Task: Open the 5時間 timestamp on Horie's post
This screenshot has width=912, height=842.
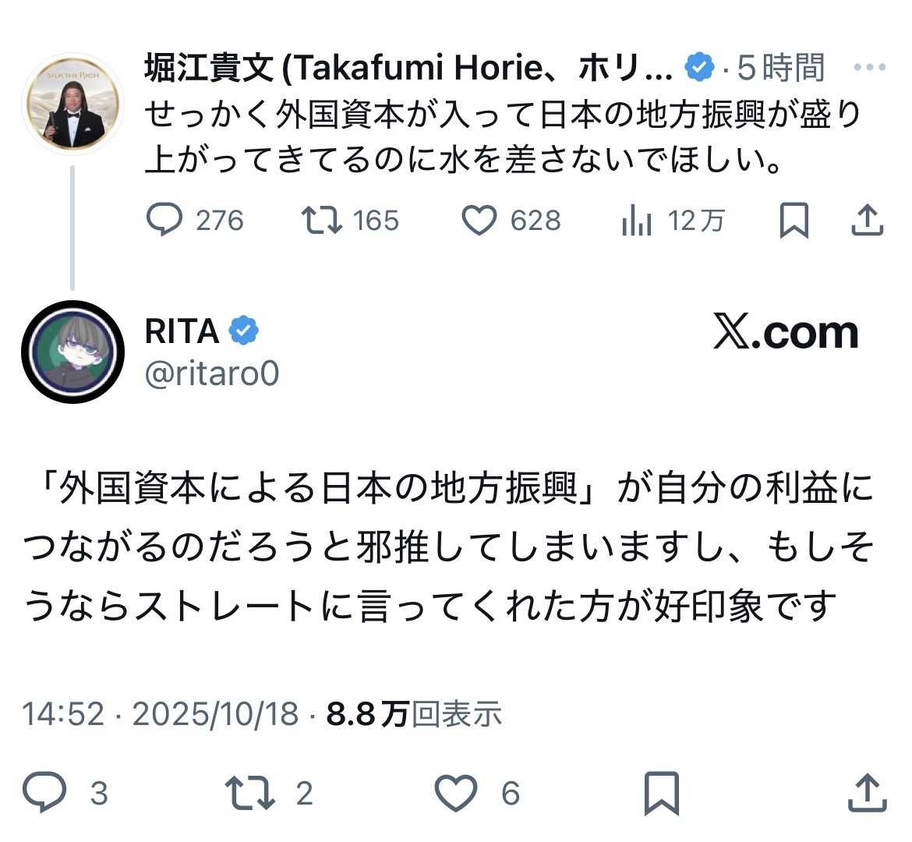Action: pos(780,69)
